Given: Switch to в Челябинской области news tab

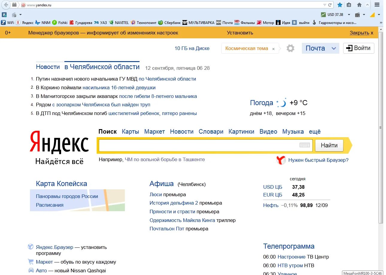Looking at the screenshot, I should [102, 67].
